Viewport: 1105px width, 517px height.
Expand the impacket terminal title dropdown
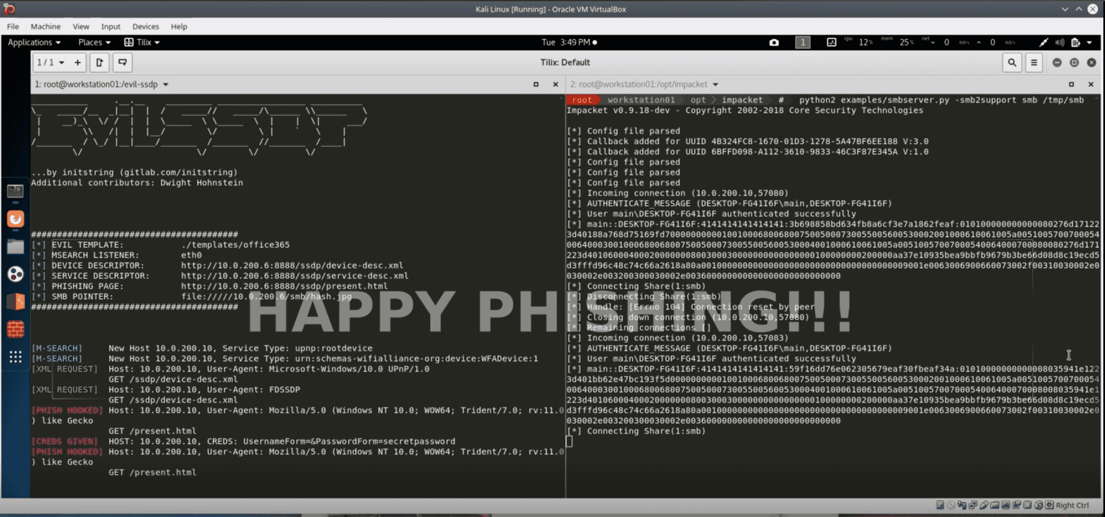[715, 85]
